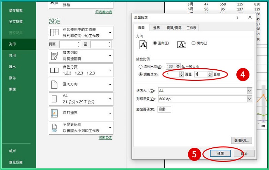Click the landscape orientation page icon

click(x=182, y=45)
